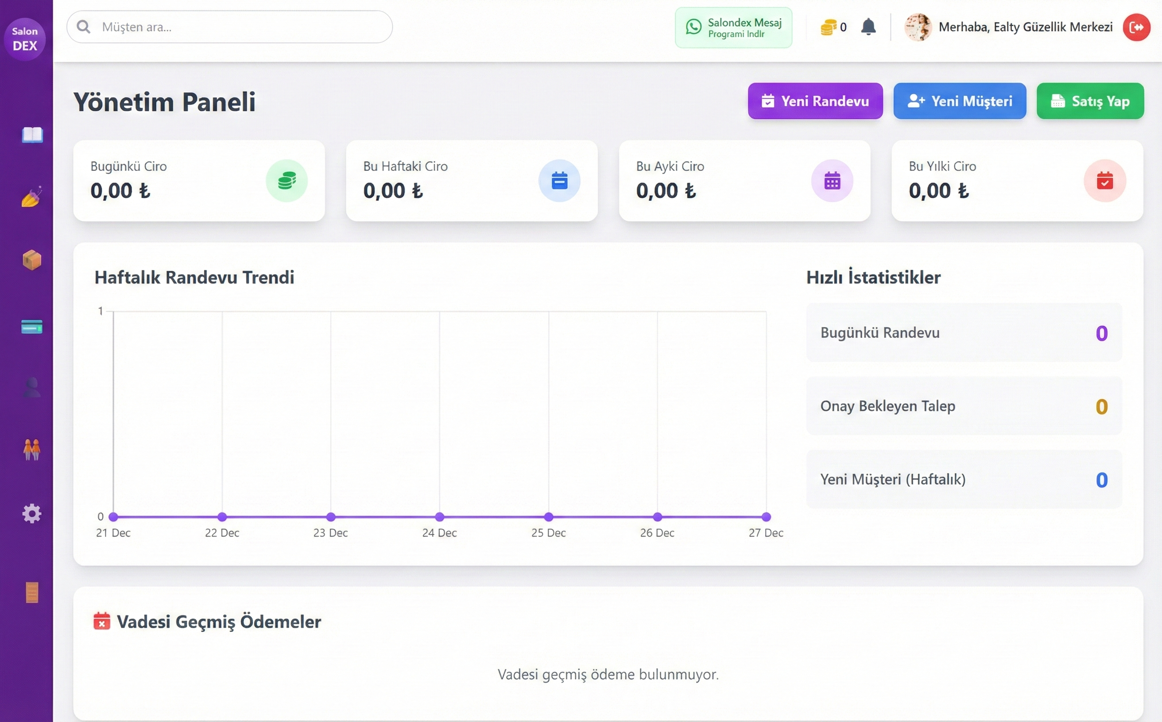Viewport: 1162px width, 722px height.
Task: Click the red logout icon
Action: (1137, 27)
